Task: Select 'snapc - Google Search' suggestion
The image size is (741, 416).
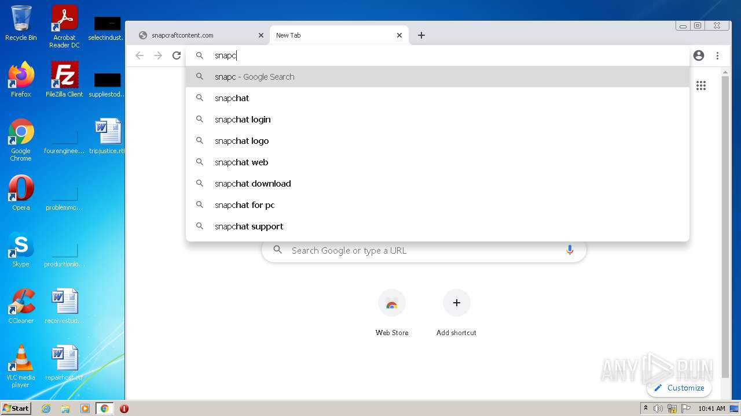Action: [438, 77]
